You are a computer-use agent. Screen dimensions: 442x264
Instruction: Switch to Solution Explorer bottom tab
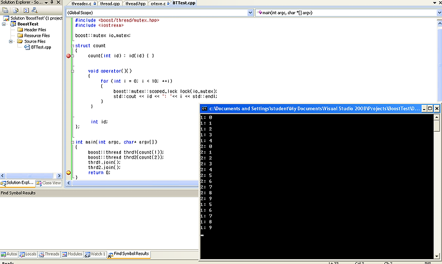(17, 183)
